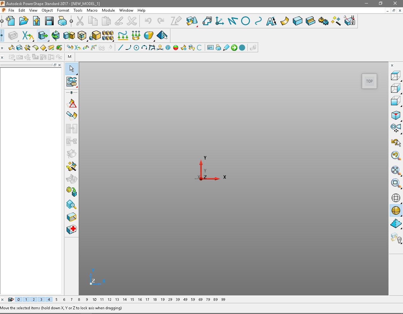Toggle level 0 in the status bar

click(18, 299)
